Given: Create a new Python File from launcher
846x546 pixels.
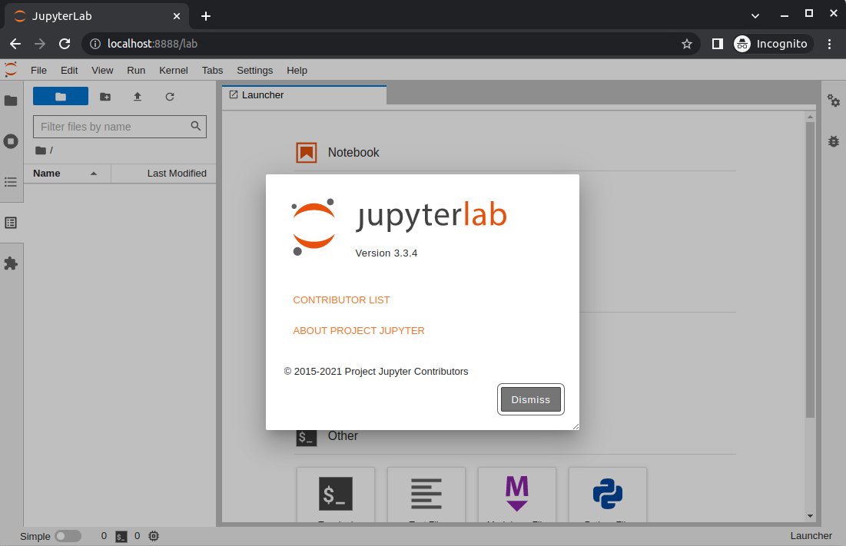Looking at the screenshot, I should 608,495.
